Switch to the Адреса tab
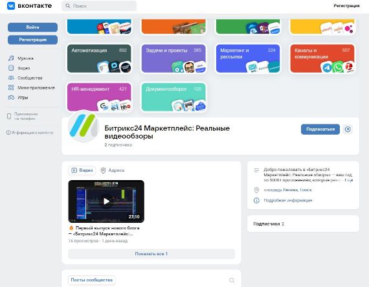Image resolution: width=369 pixels, height=287 pixels. (113, 170)
